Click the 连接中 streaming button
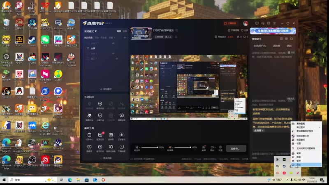The height and width of the screenshot is (185, 329). 236,148
